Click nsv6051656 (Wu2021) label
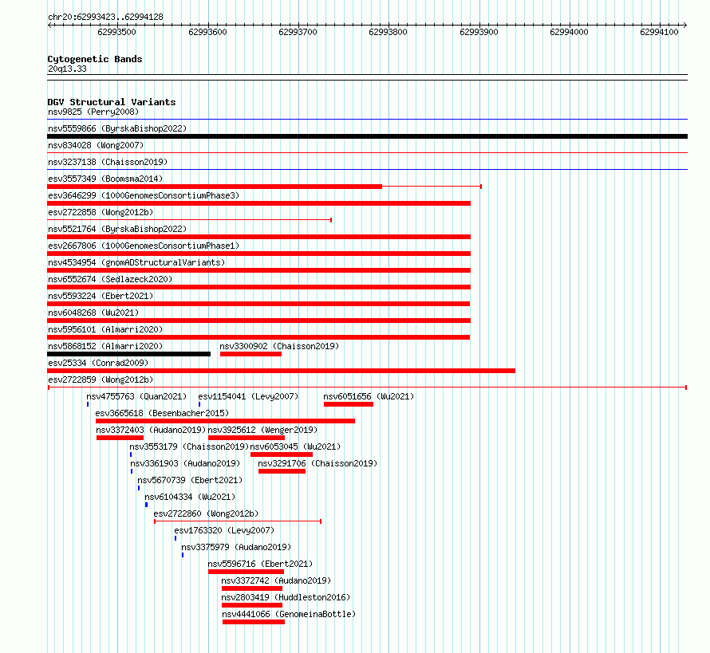 pos(369,396)
